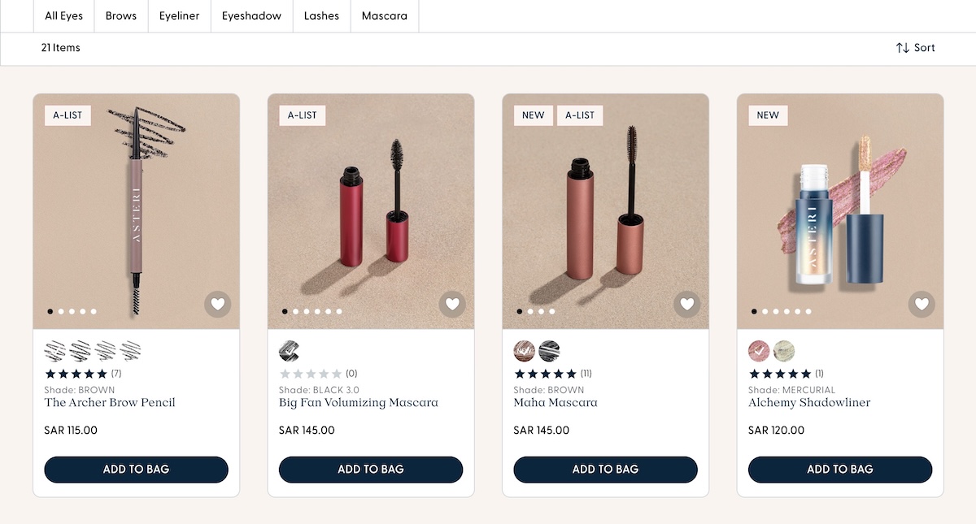Screen dimensions: 976x524
Task: Pick the black shade swatch for Maha Mascara
Action: pos(550,351)
